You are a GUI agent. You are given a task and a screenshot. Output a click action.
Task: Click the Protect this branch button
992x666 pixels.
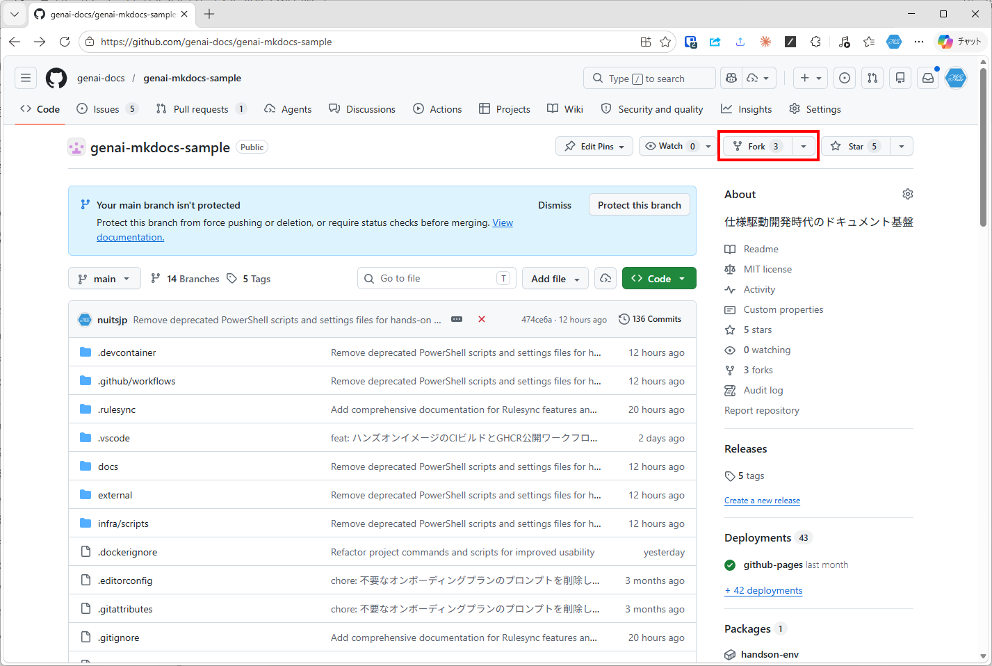639,205
